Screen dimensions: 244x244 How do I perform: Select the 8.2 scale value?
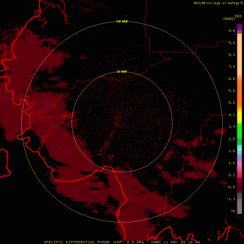[232, 54]
